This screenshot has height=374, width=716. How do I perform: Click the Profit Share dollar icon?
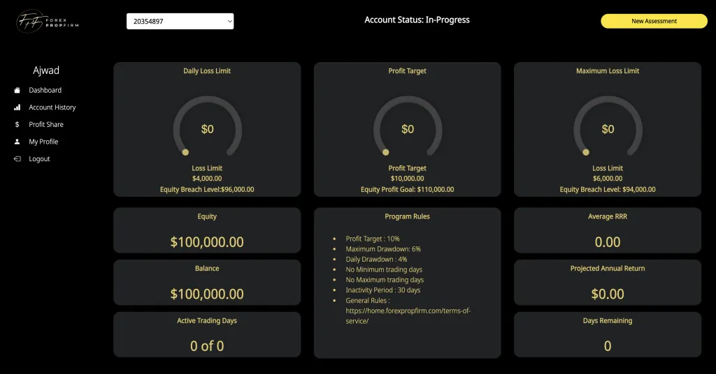coord(17,124)
